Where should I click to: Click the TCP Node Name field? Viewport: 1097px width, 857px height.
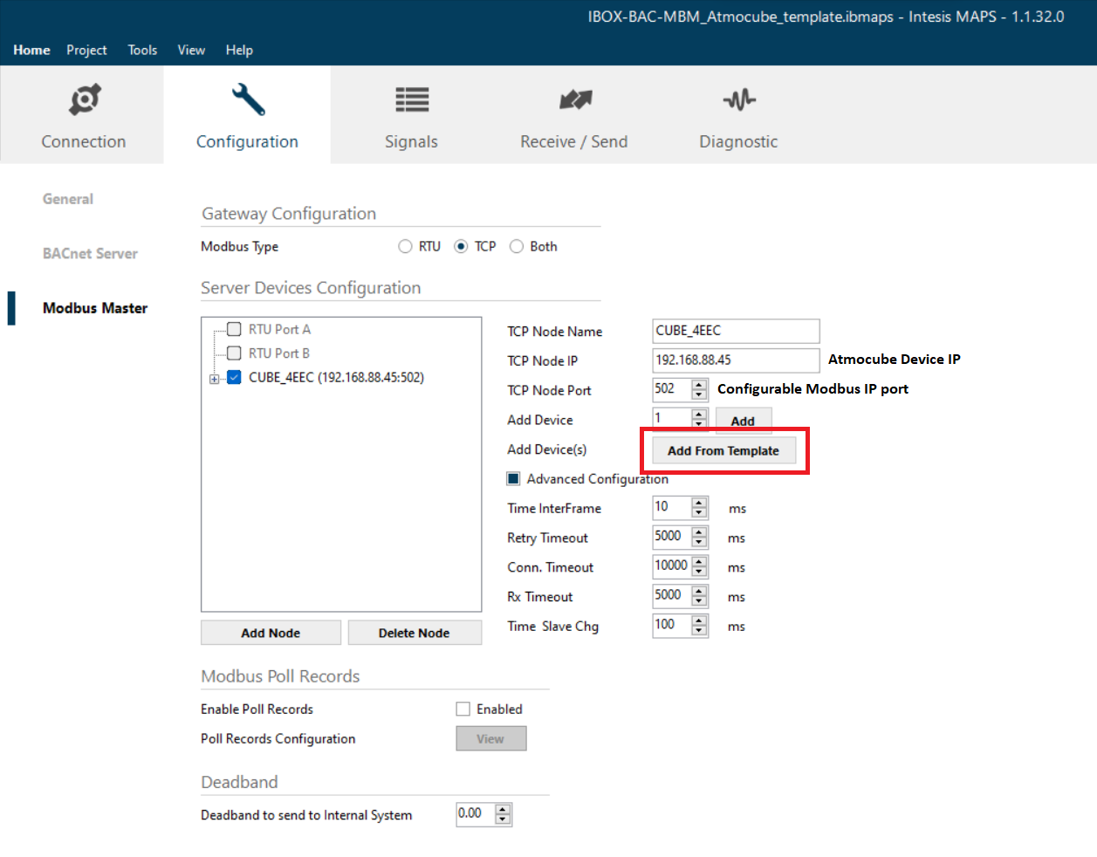pos(735,331)
